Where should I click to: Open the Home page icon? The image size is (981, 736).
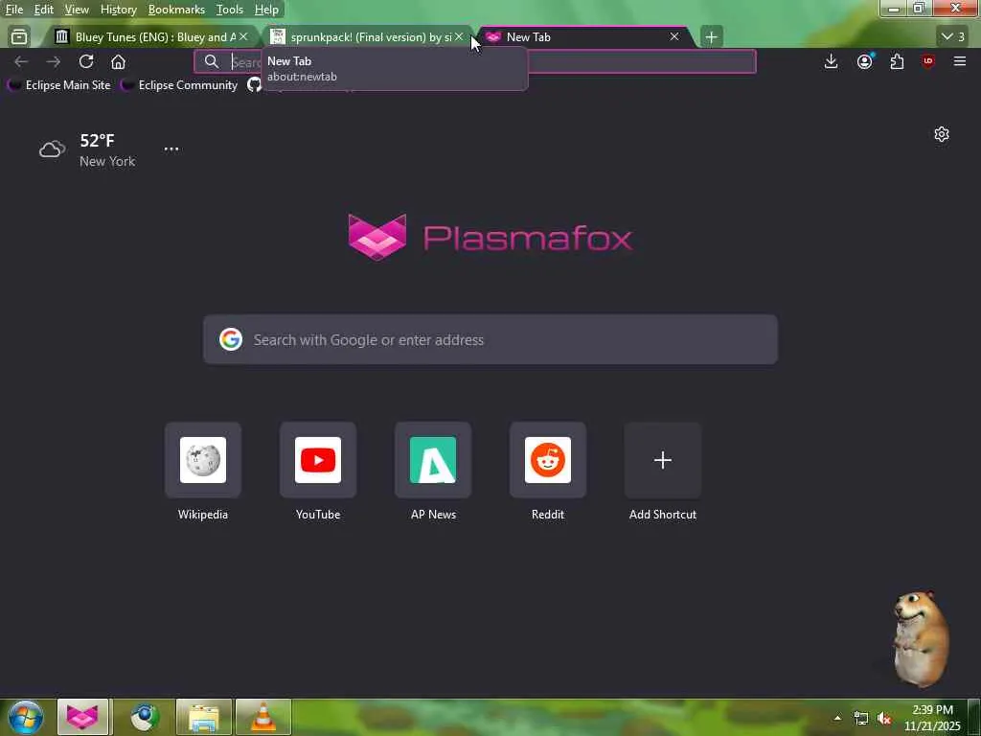[118, 61]
